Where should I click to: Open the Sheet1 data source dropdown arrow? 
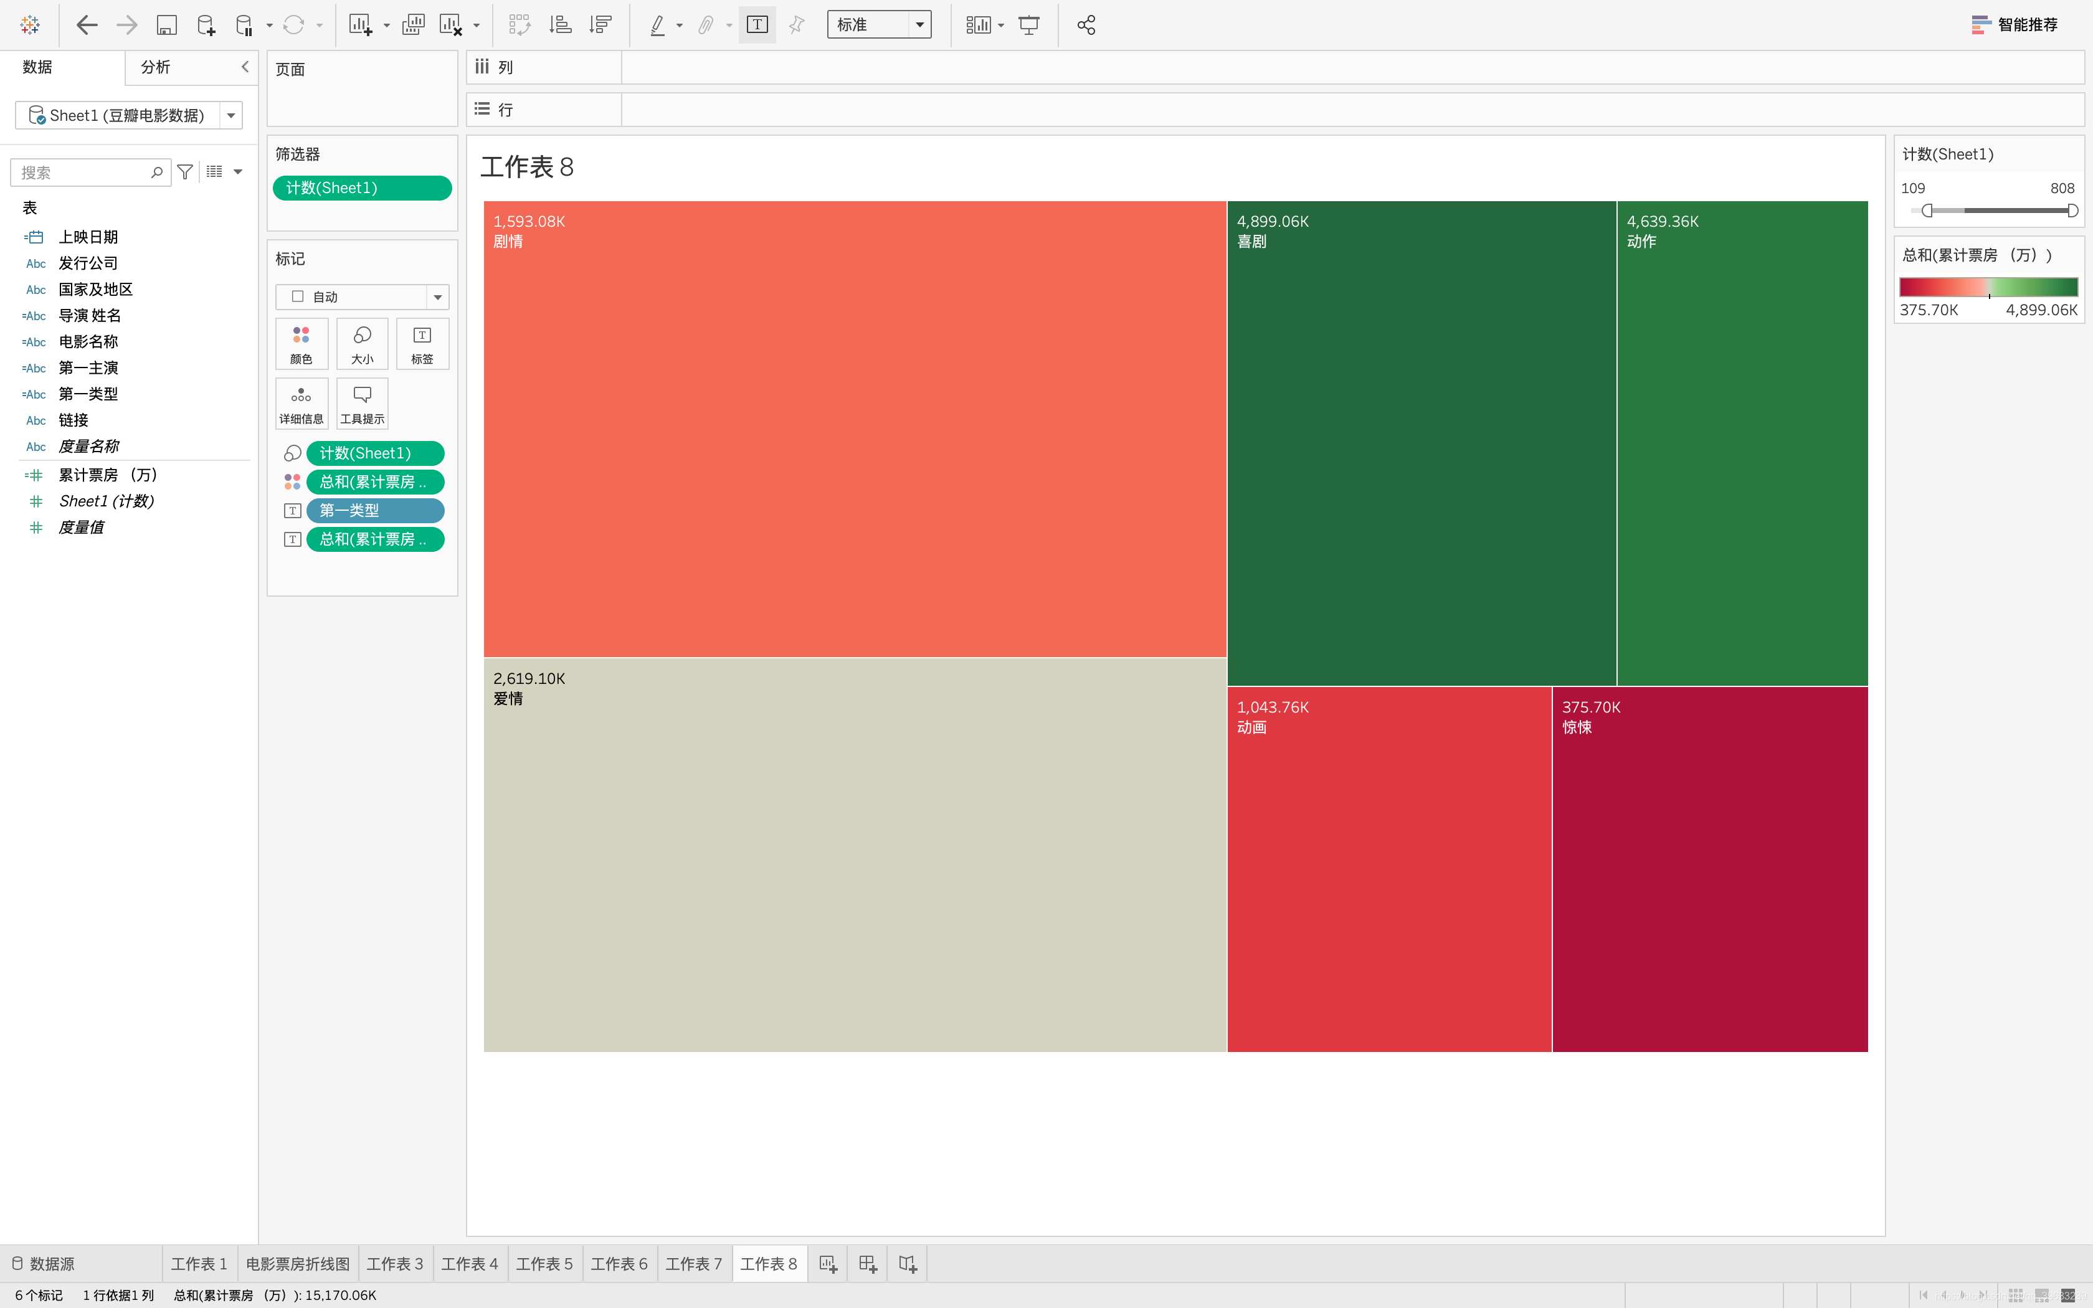point(231,115)
